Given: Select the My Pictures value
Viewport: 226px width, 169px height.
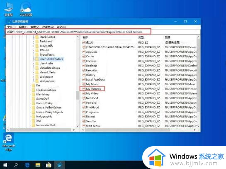Looking at the screenshot, I should pos(93,89).
